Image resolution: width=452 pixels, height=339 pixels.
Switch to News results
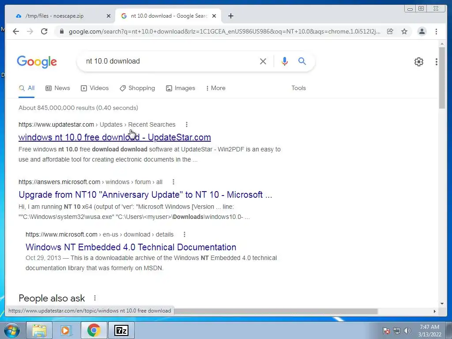[58, 88]
